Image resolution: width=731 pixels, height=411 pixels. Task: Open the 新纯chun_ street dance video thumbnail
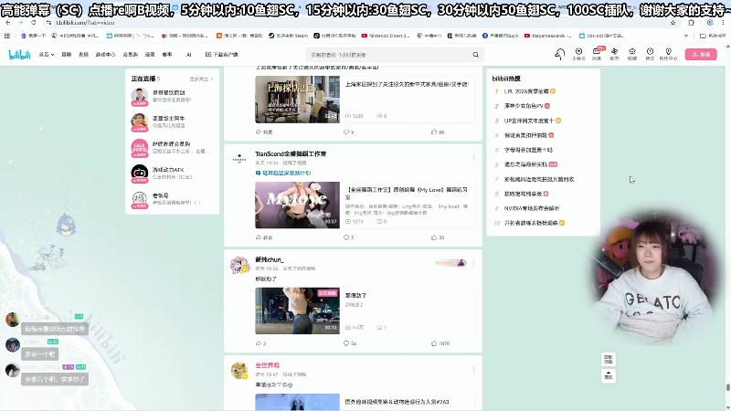[x=298, y=311]
